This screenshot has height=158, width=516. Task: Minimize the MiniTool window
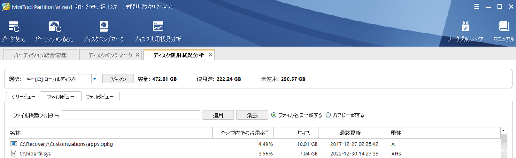click(x=489, y=7)
